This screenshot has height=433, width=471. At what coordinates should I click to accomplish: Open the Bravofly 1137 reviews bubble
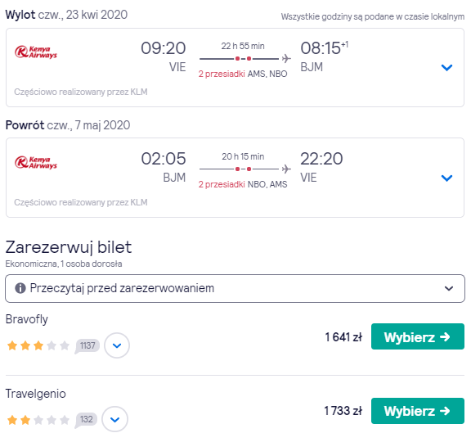pos(87,345)
